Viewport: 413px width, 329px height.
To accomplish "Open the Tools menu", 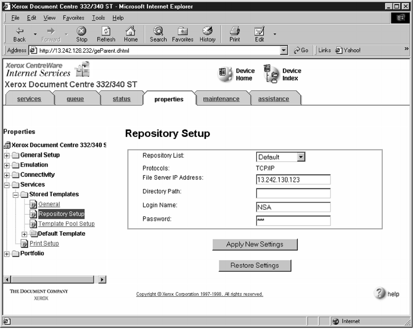I will (98, 18).
